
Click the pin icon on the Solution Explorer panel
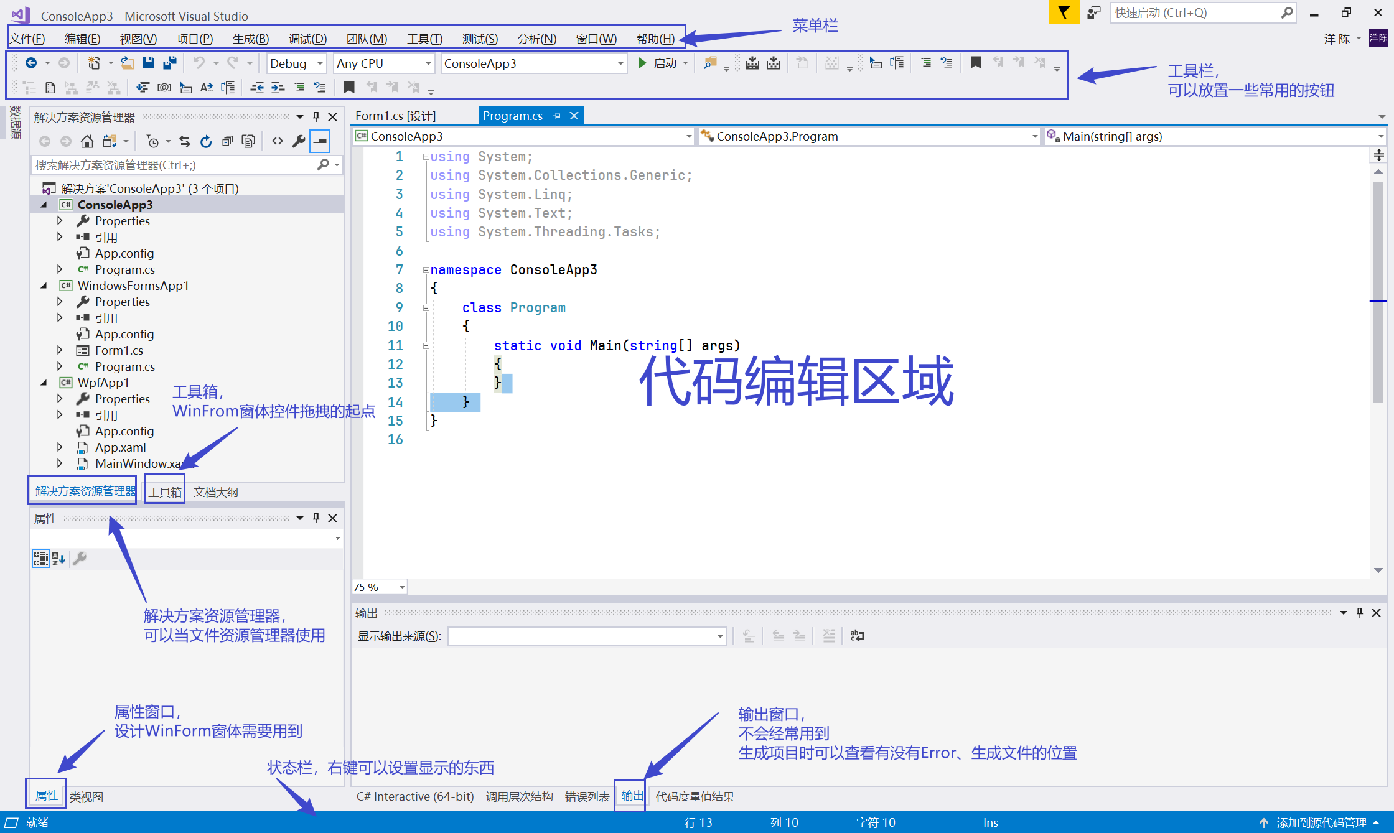[x=316, y=116]
